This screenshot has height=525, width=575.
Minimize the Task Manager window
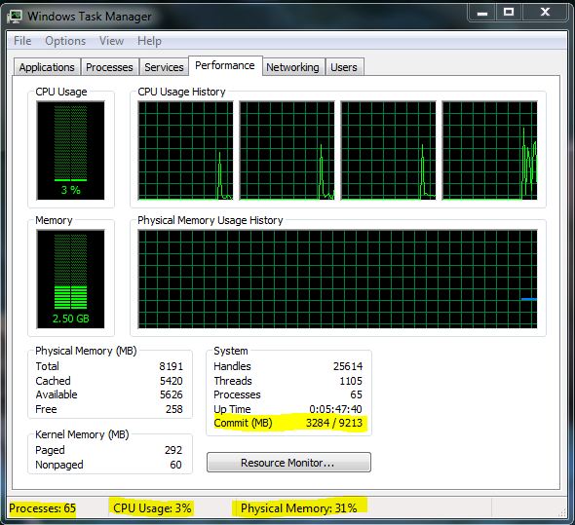click(481, 14)
